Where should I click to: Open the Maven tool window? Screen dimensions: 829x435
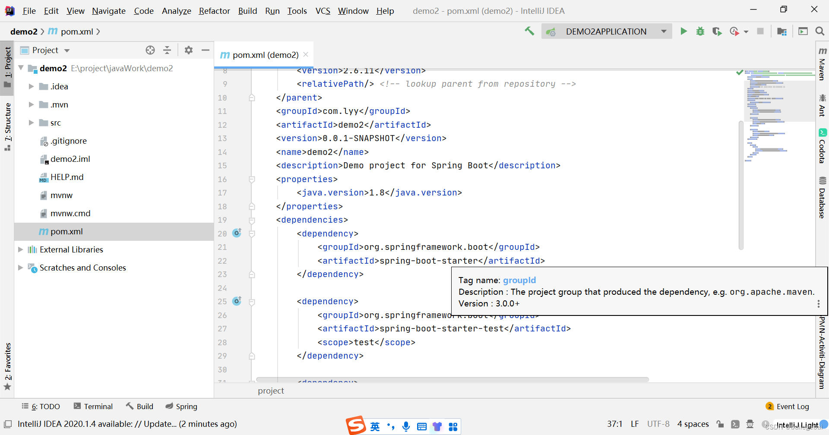(822, 64)
